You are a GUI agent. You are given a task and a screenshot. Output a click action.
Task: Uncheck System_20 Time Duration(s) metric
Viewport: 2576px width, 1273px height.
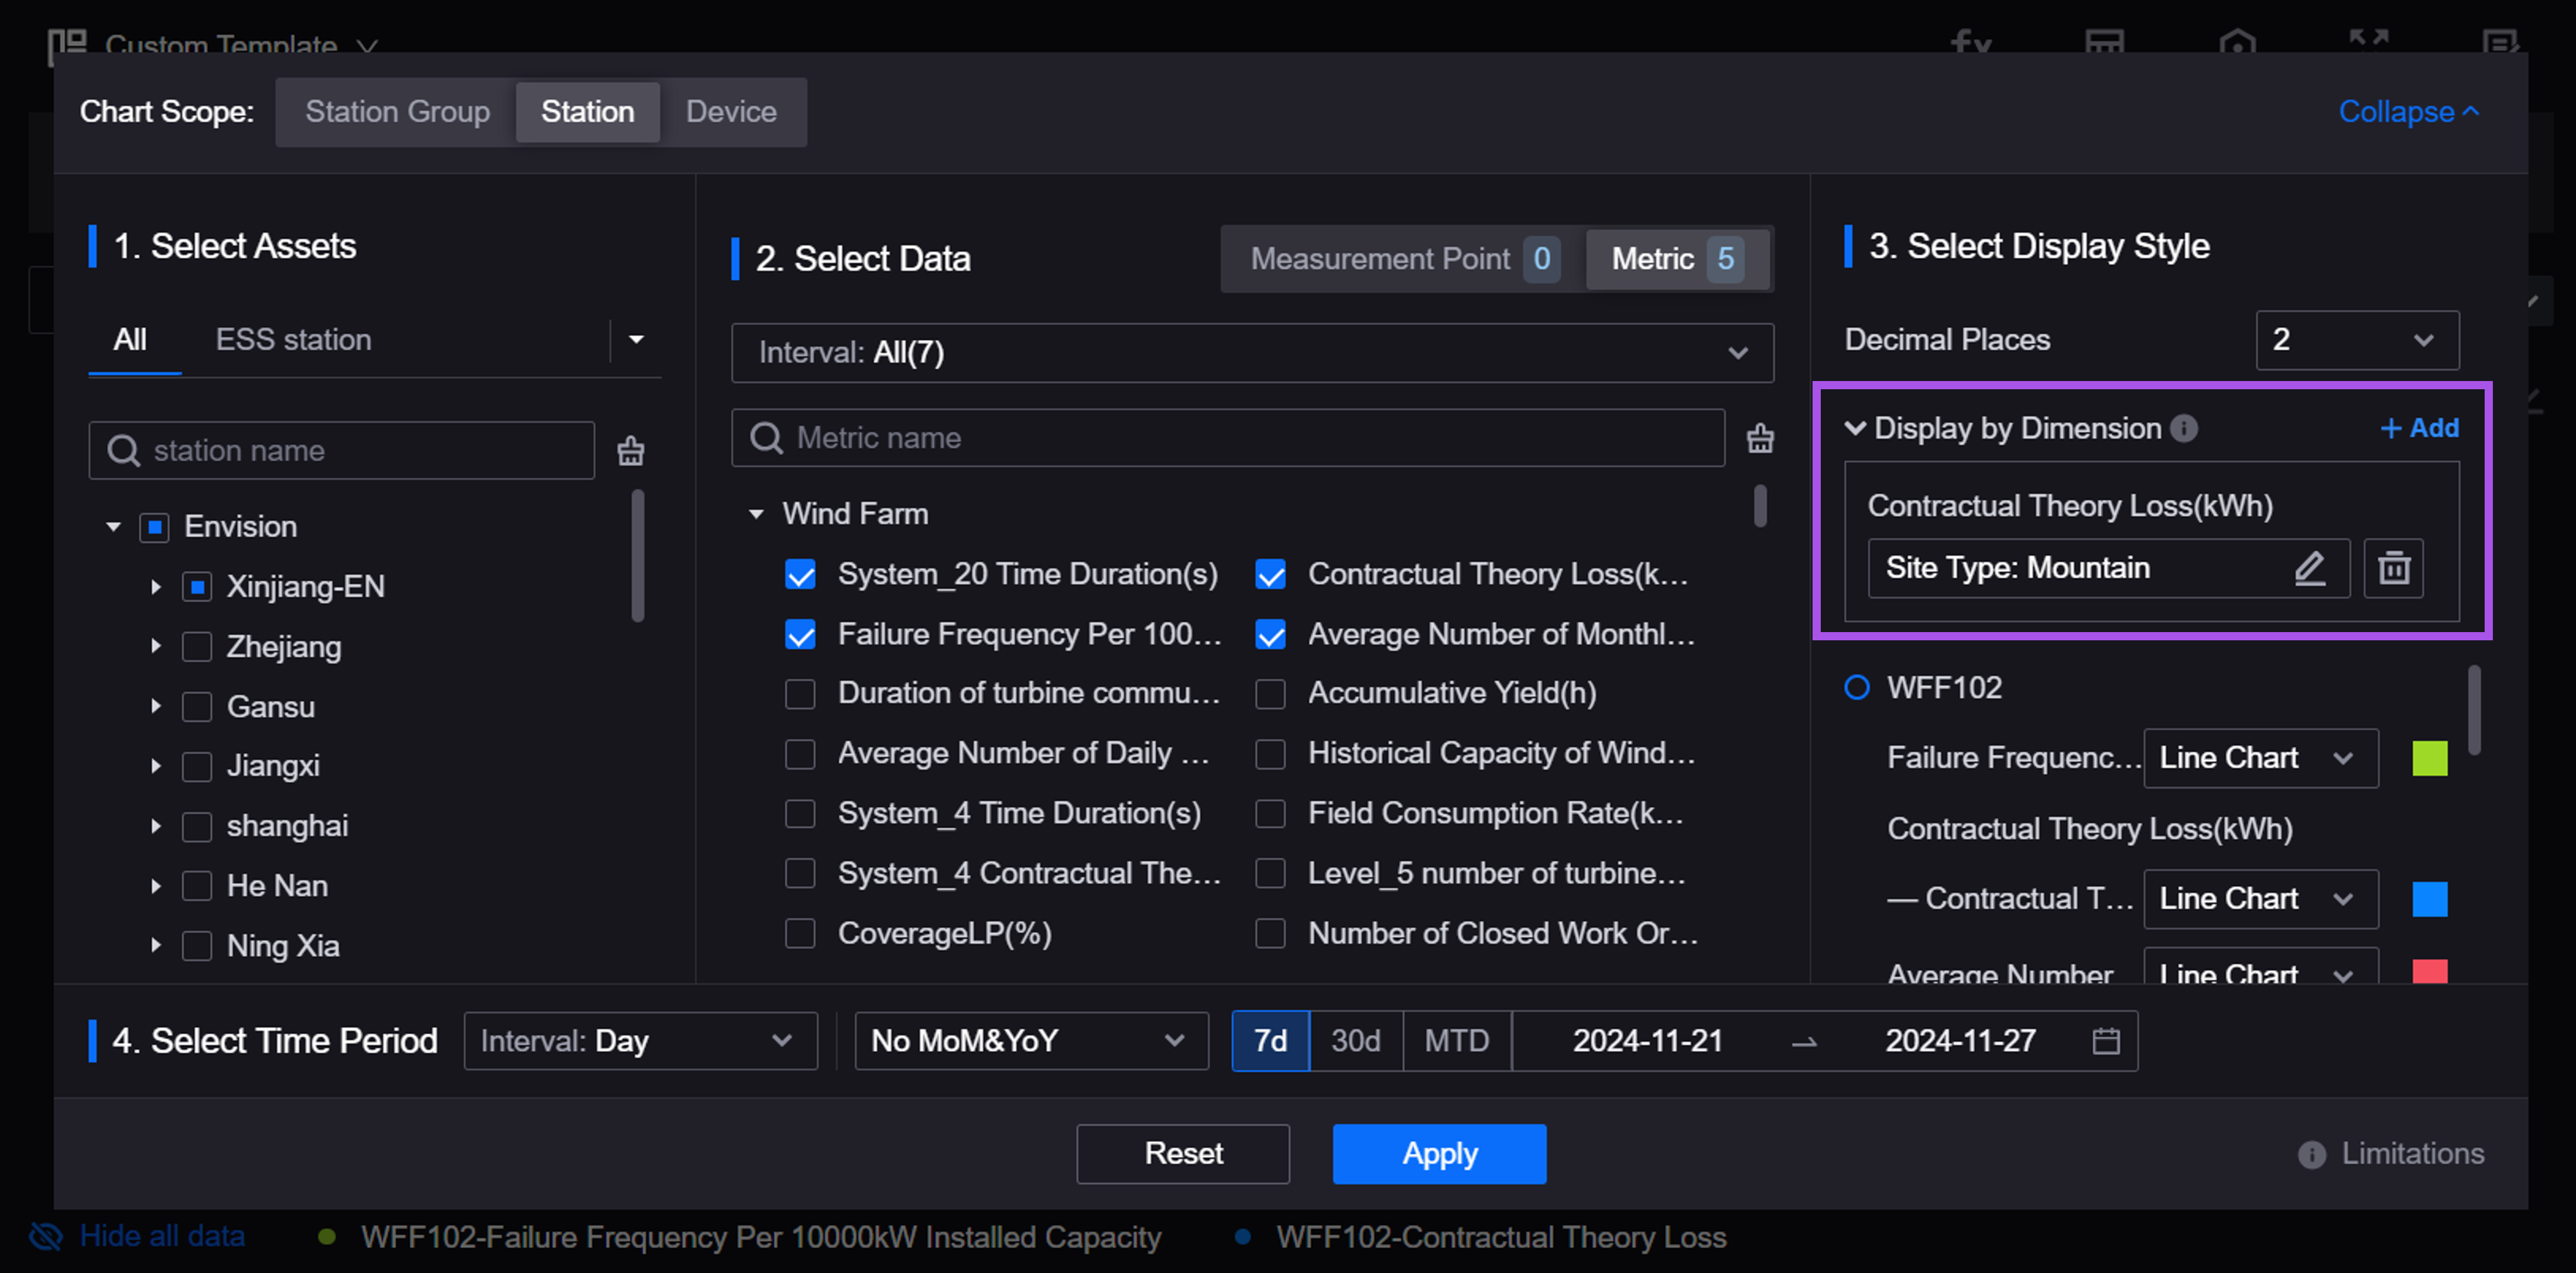pos(800,574)
